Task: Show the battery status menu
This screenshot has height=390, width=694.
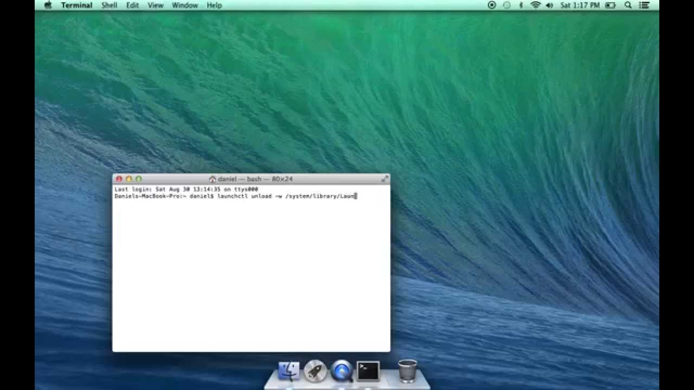Action: (x=611, y=5)
